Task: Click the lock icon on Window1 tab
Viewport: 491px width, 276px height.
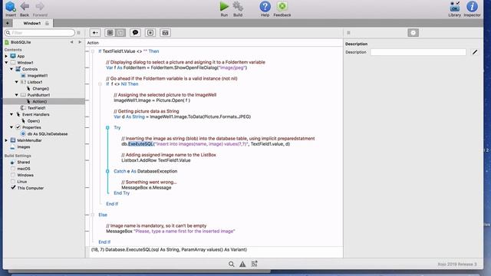Action: [47, 23]
